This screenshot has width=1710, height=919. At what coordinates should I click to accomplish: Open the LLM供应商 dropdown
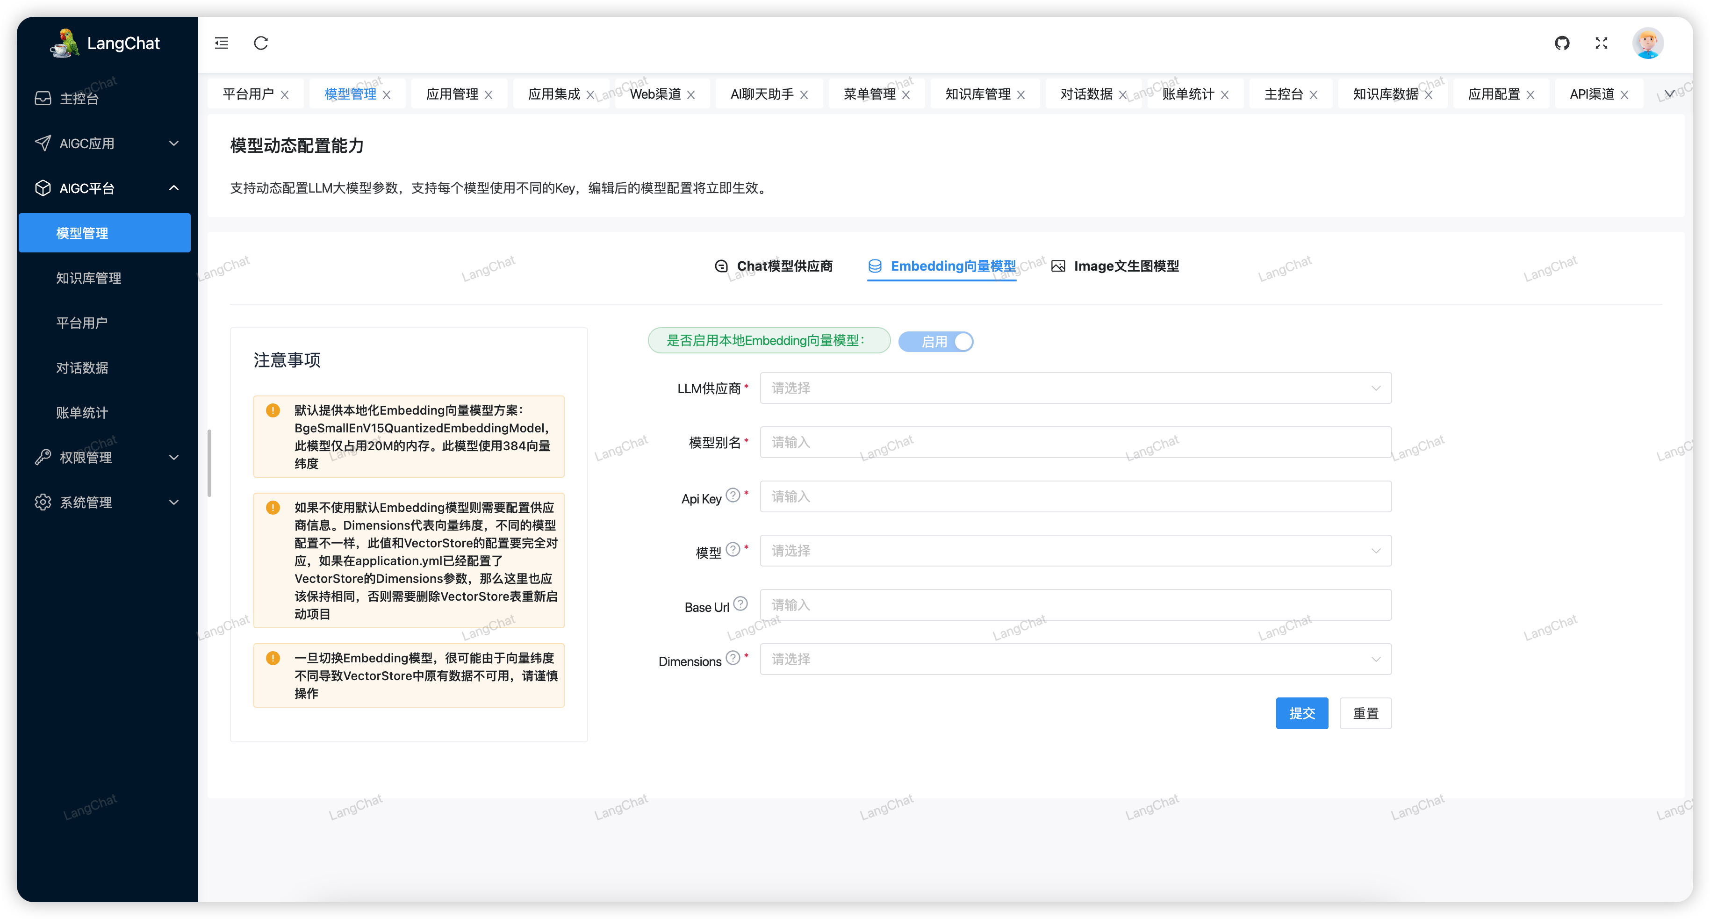point(1075,388)
